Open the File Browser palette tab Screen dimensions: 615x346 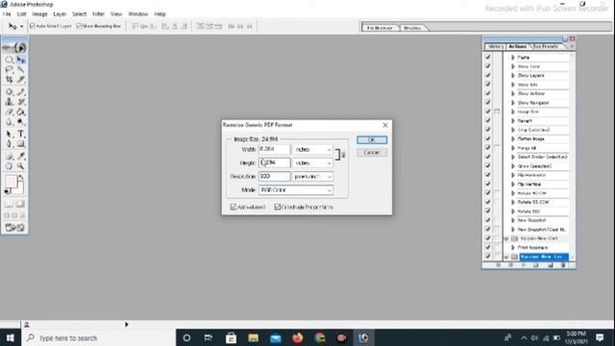380,28
